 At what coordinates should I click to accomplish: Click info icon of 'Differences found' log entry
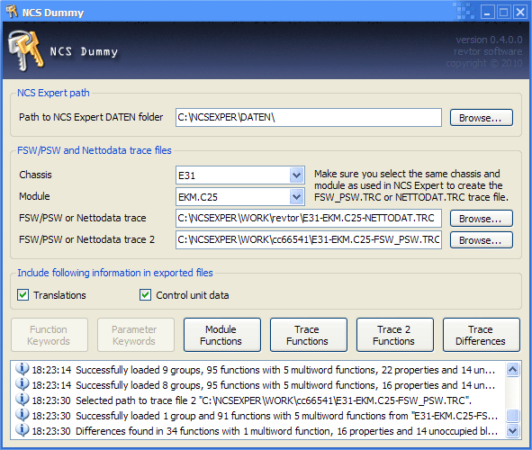tap(23, 430)
